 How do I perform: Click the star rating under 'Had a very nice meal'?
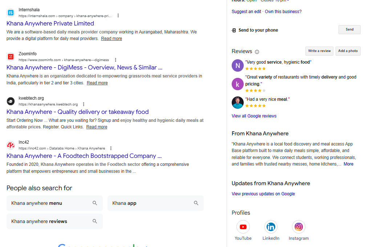255,106
